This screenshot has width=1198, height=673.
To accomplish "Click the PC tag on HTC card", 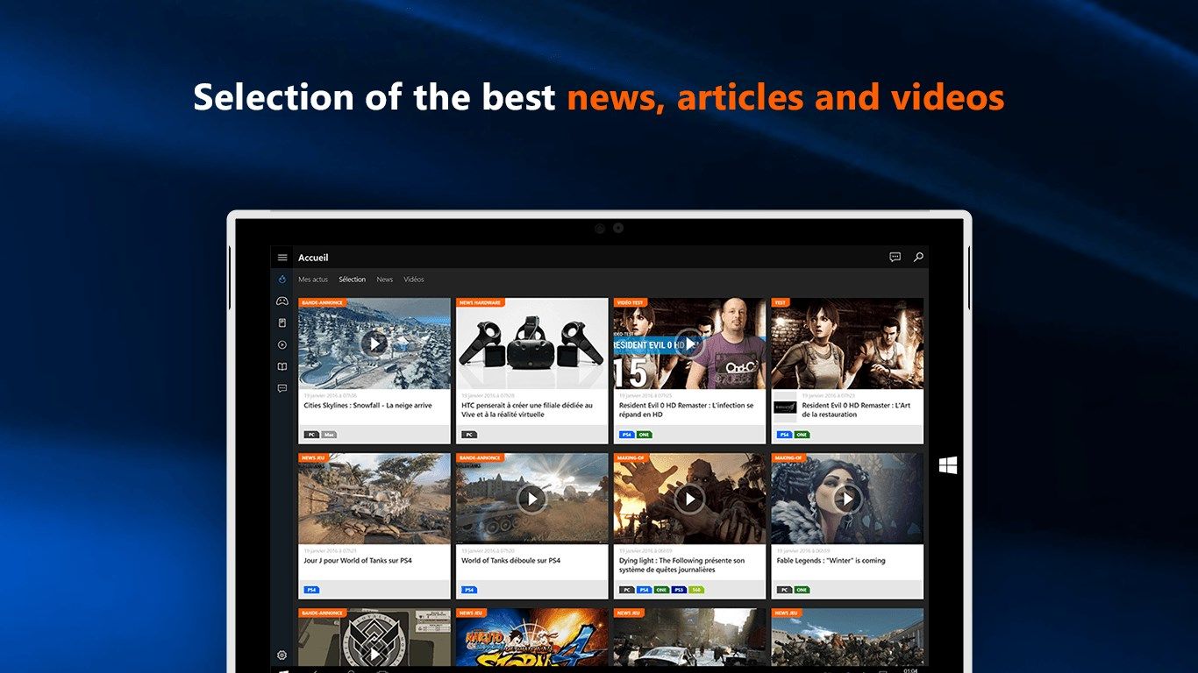I will click(469, 435).
